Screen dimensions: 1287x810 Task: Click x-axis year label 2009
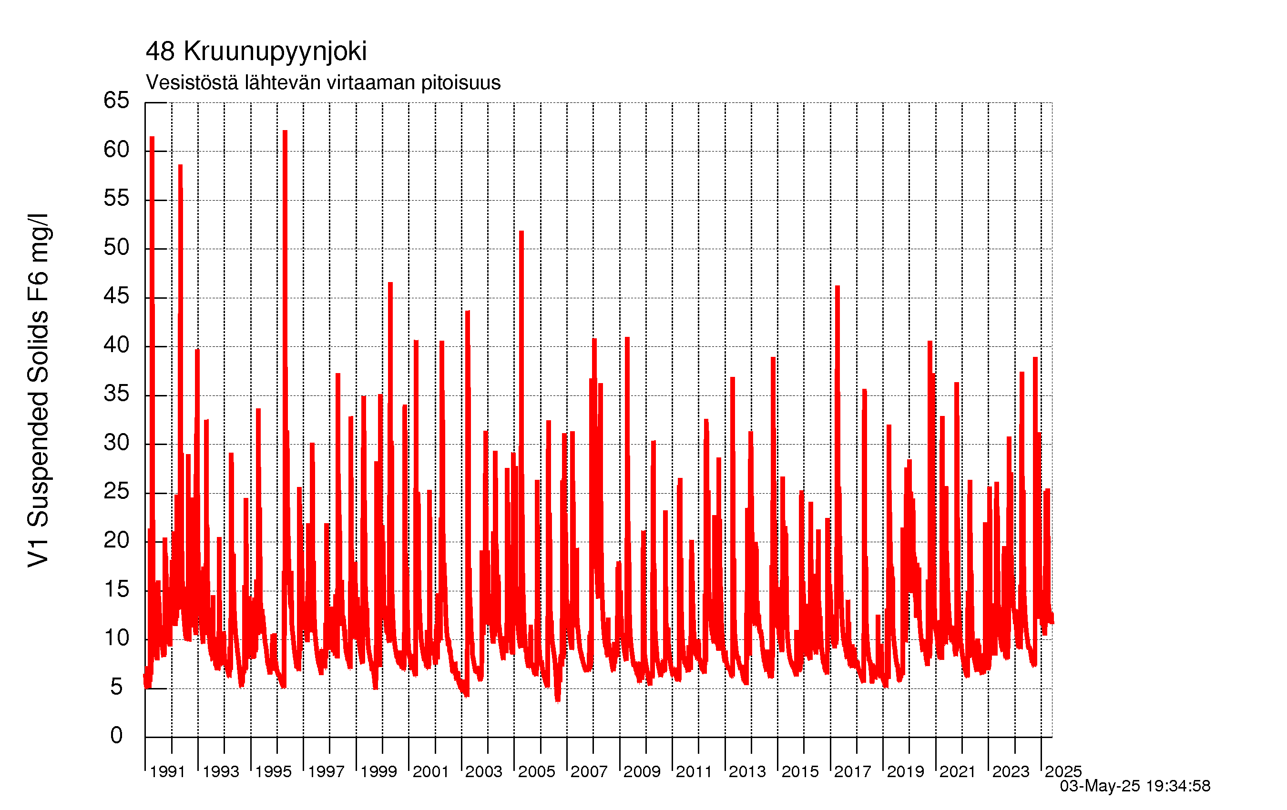coord(642,771)
